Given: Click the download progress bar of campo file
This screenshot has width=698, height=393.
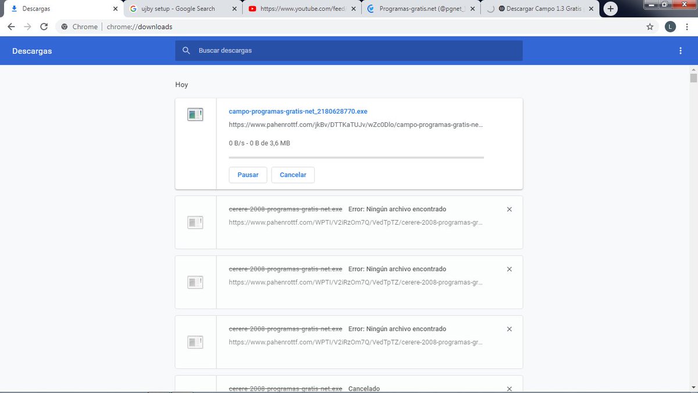Looking at the screenshot, I should (x=356, y=157).
